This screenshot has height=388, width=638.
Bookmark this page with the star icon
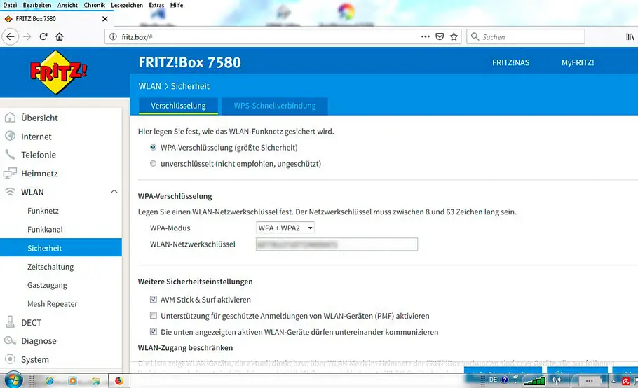click(454, 36)
